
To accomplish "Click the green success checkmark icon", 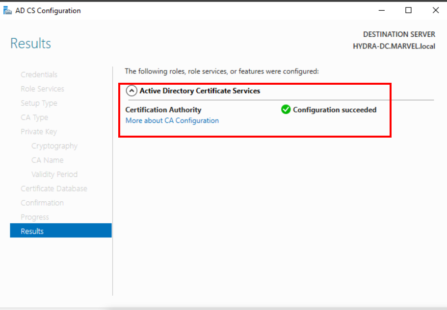I will [286, 110].
